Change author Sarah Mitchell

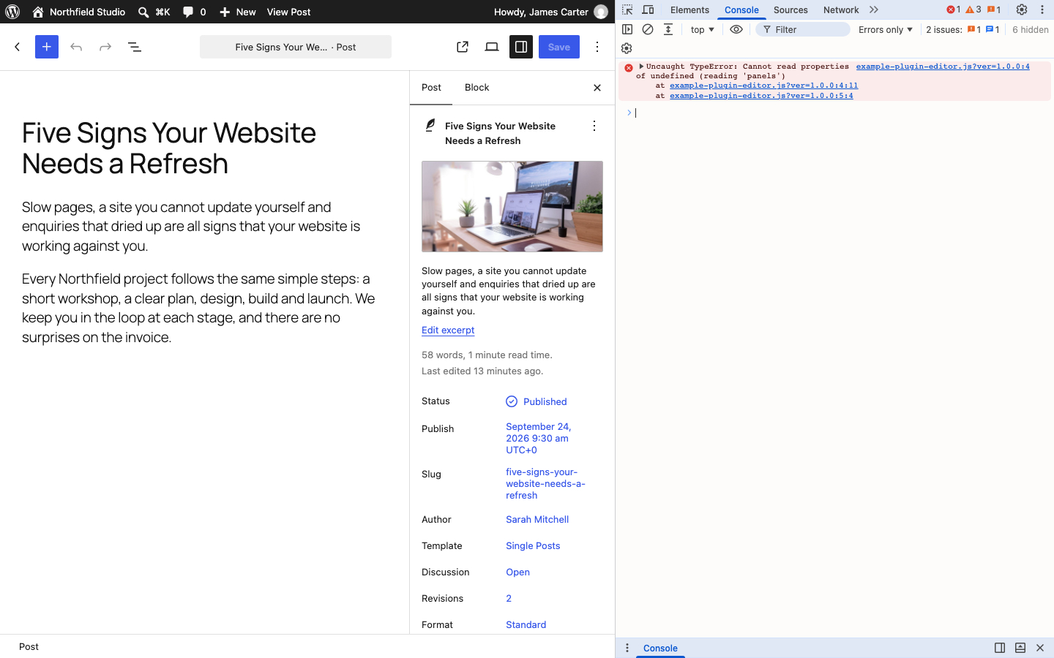(x=537, y=520)
